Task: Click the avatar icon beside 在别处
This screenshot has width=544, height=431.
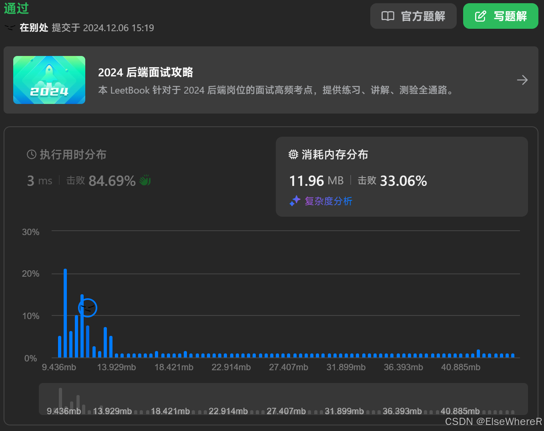Action: 10,28
